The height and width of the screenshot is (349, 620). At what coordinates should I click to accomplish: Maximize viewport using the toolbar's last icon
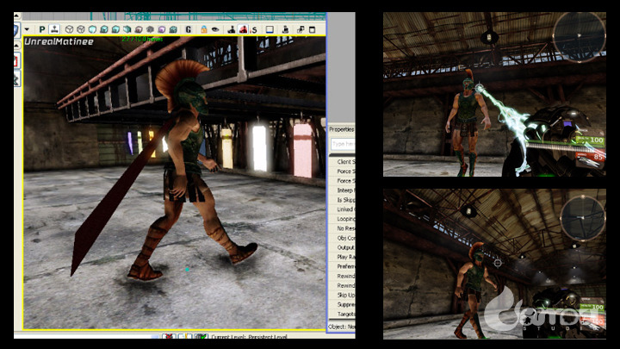(x=313, y=29)
